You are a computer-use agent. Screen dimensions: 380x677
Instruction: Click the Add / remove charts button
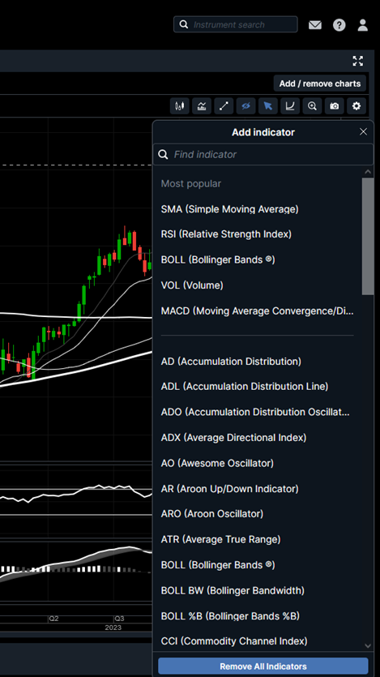click(319, 84)
